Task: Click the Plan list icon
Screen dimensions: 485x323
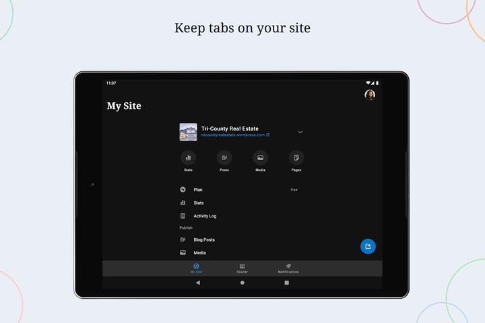Action: tap(183, 190)
